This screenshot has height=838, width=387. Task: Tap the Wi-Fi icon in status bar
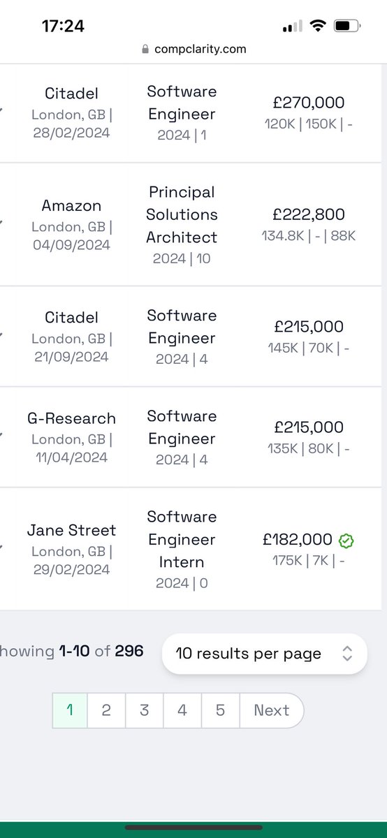pyautogui.click(x=318, y=27)
